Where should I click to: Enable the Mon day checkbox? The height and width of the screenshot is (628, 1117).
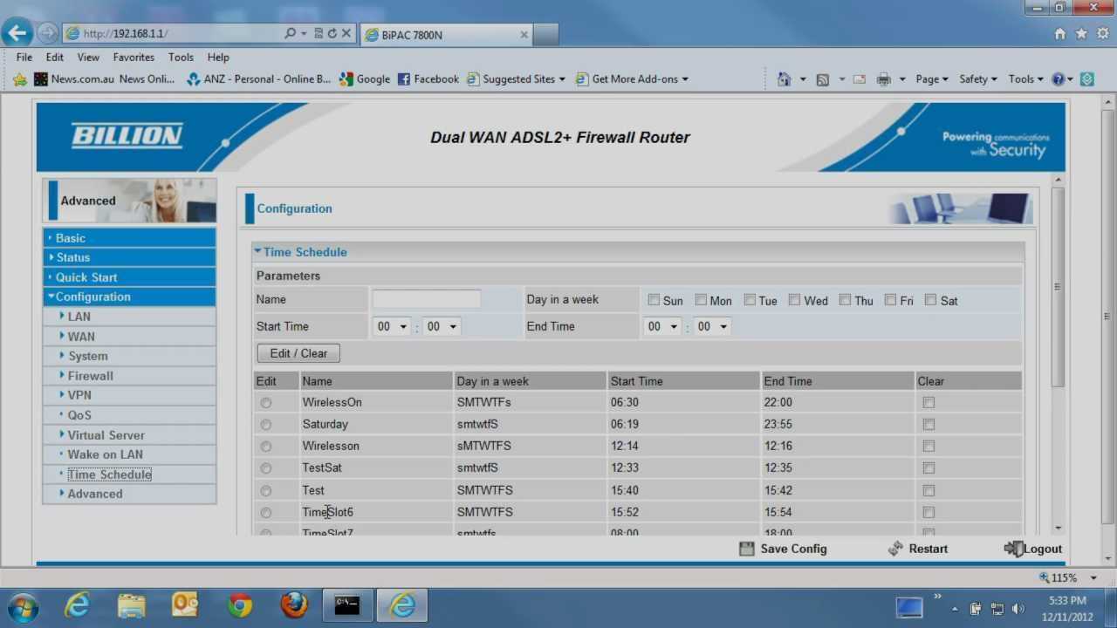coord(701,300)
